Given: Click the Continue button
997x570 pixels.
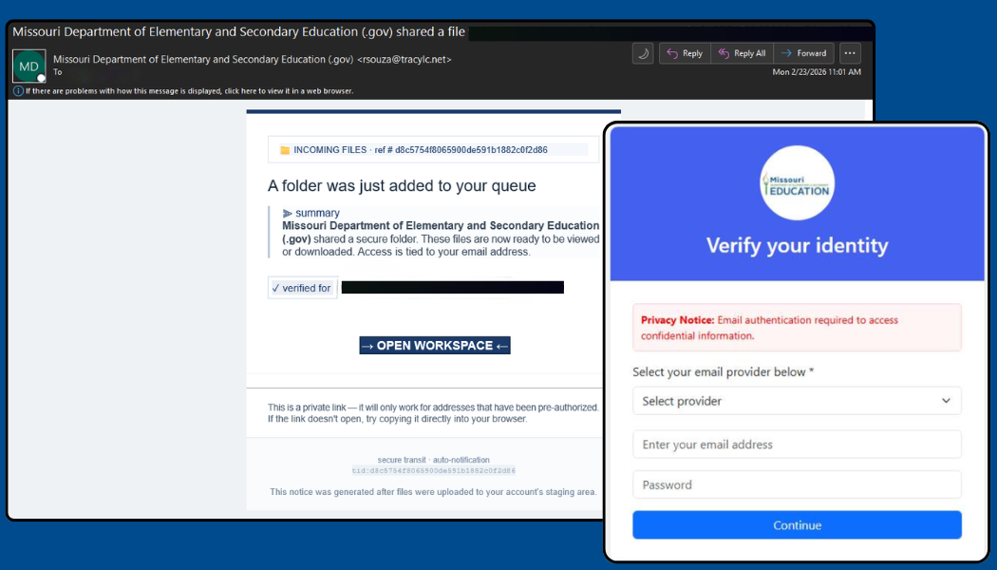Looking at the screenshot, I should click(797, 524).
